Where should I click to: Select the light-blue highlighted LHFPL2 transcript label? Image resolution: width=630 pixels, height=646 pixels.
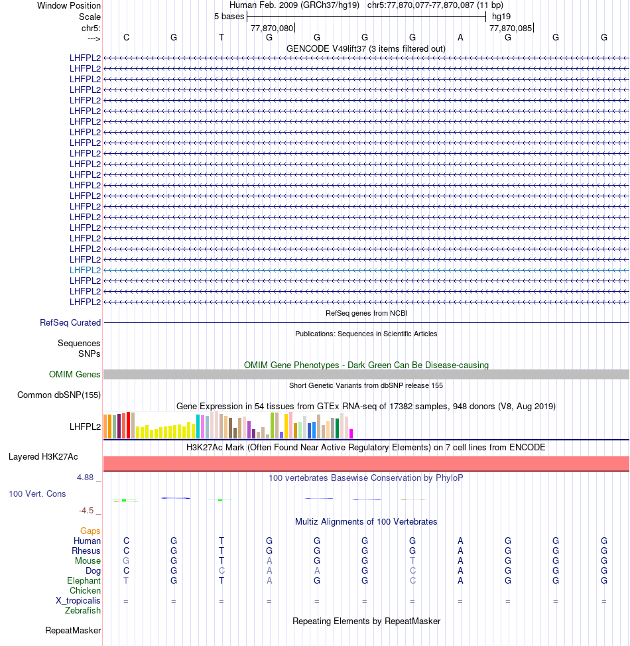click(x=86, y=270)
